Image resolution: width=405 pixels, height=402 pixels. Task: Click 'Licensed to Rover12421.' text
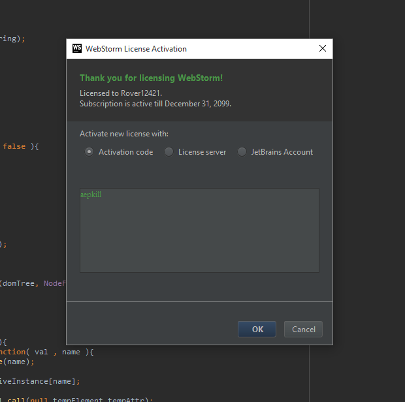121,93
